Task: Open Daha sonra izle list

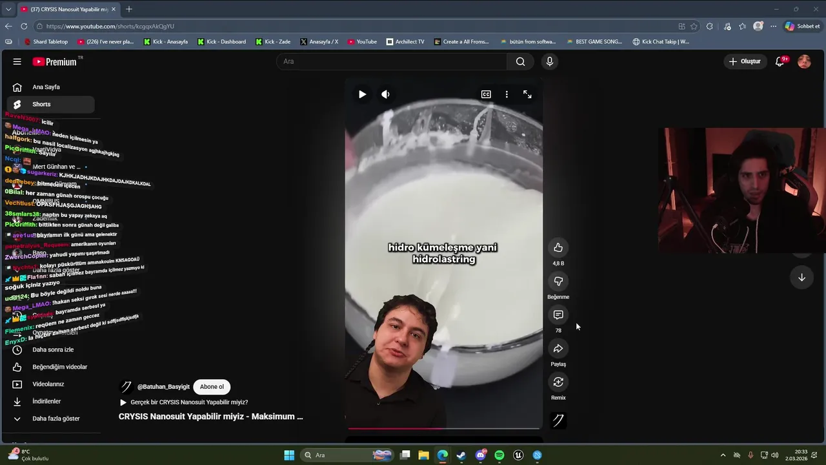Action: coord(51,350)
